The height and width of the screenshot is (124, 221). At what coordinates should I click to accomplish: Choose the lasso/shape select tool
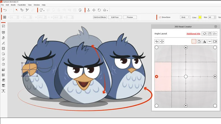point(22,10)
